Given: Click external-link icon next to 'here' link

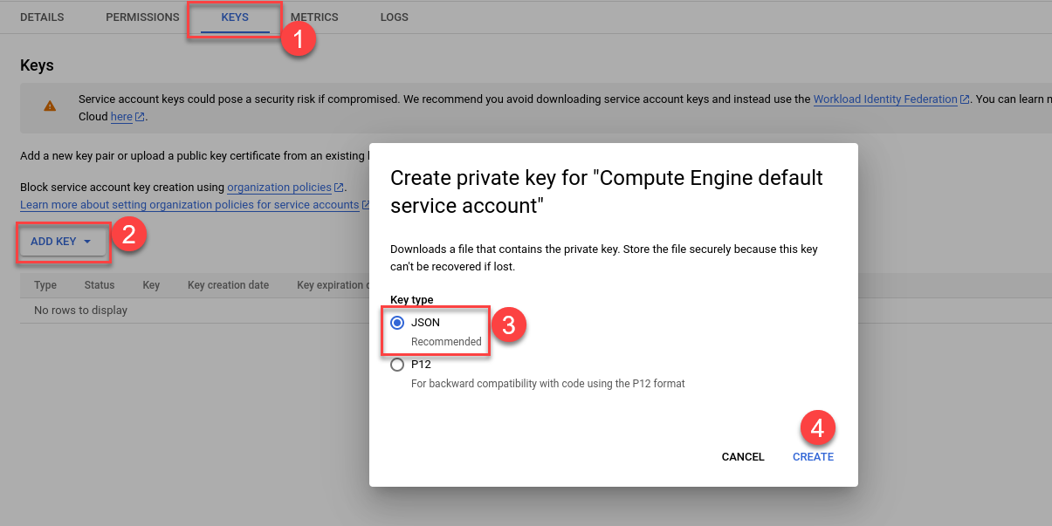Looking at the screenshot, I should click(140, 117).
